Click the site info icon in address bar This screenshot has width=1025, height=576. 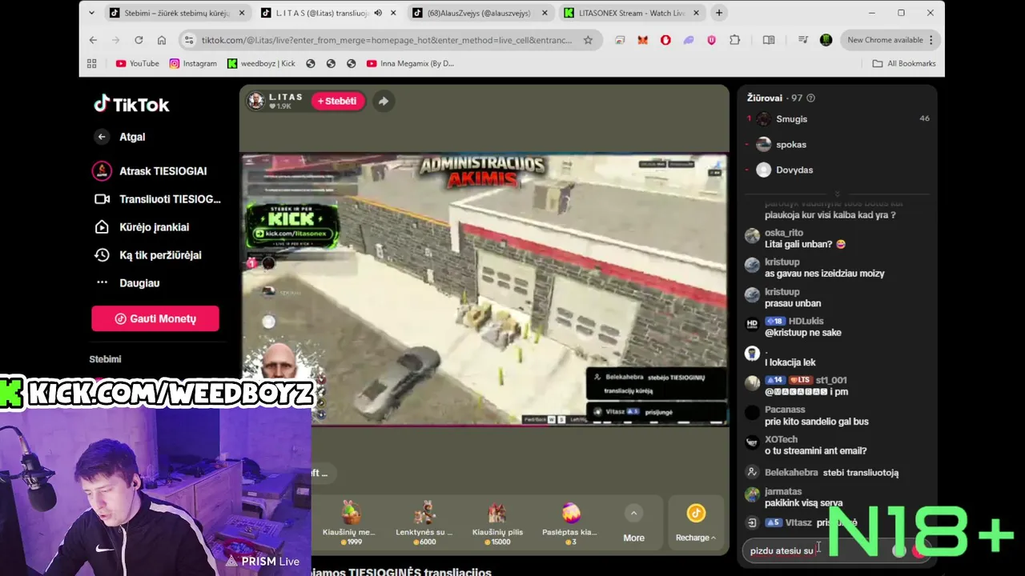click(x=189, y=40)
